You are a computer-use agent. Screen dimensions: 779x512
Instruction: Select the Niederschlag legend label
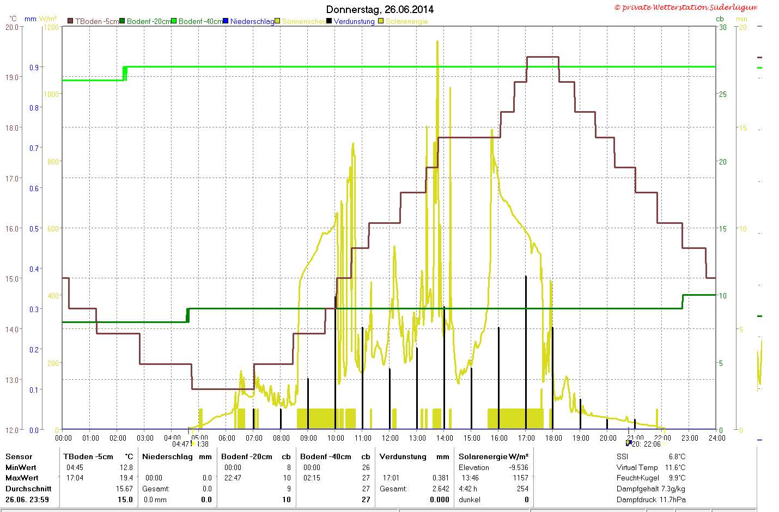pos(252,21)
